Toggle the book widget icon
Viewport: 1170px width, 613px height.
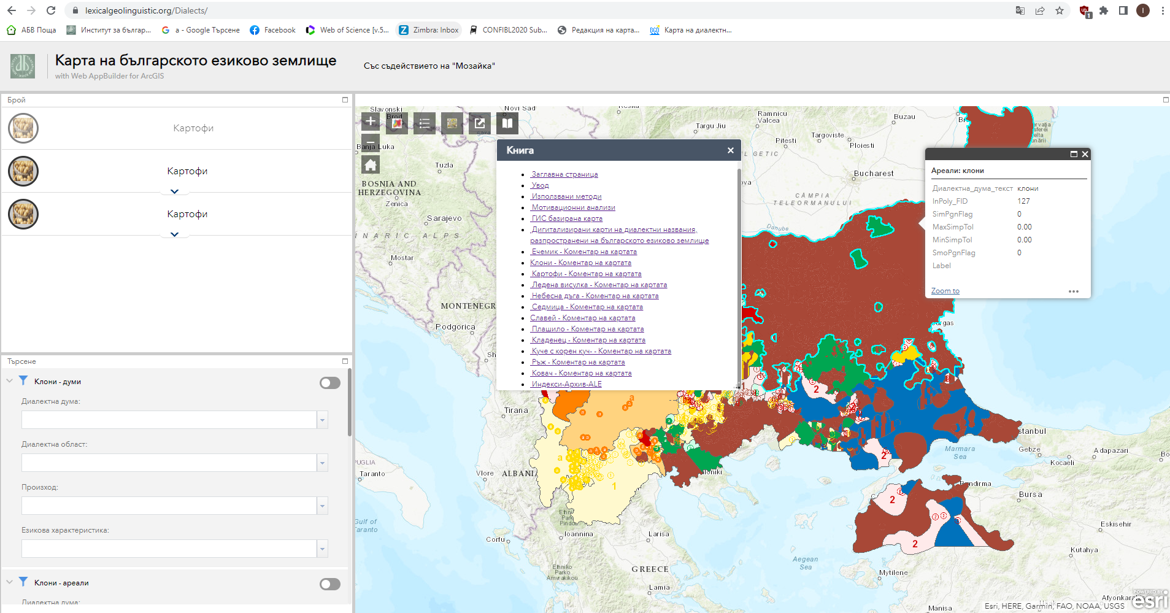tap(507, 123)
